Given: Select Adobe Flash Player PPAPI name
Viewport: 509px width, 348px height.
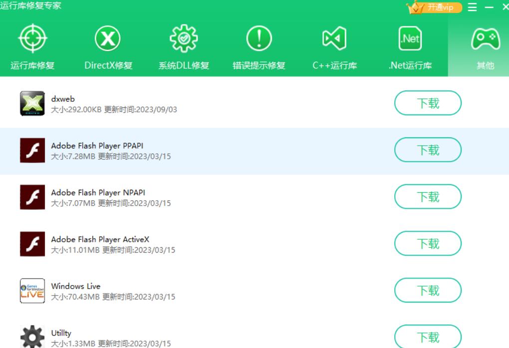Looking at the screenshot, I should [97, 146].
